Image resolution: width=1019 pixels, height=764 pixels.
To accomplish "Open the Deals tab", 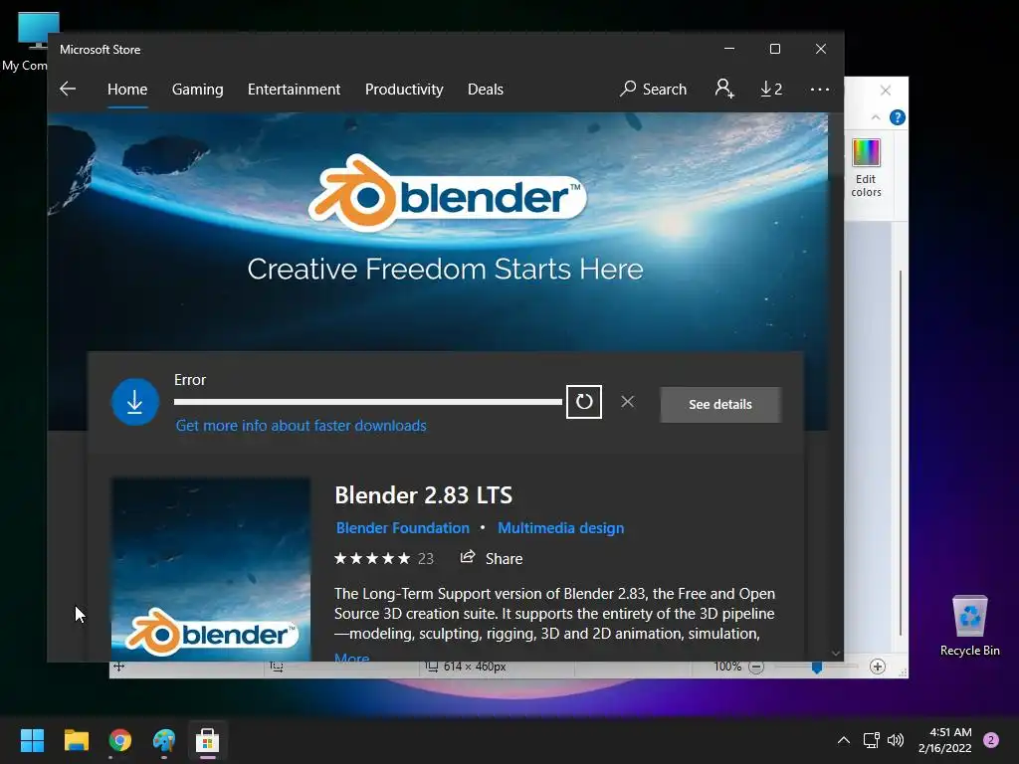I will point(486,89).
